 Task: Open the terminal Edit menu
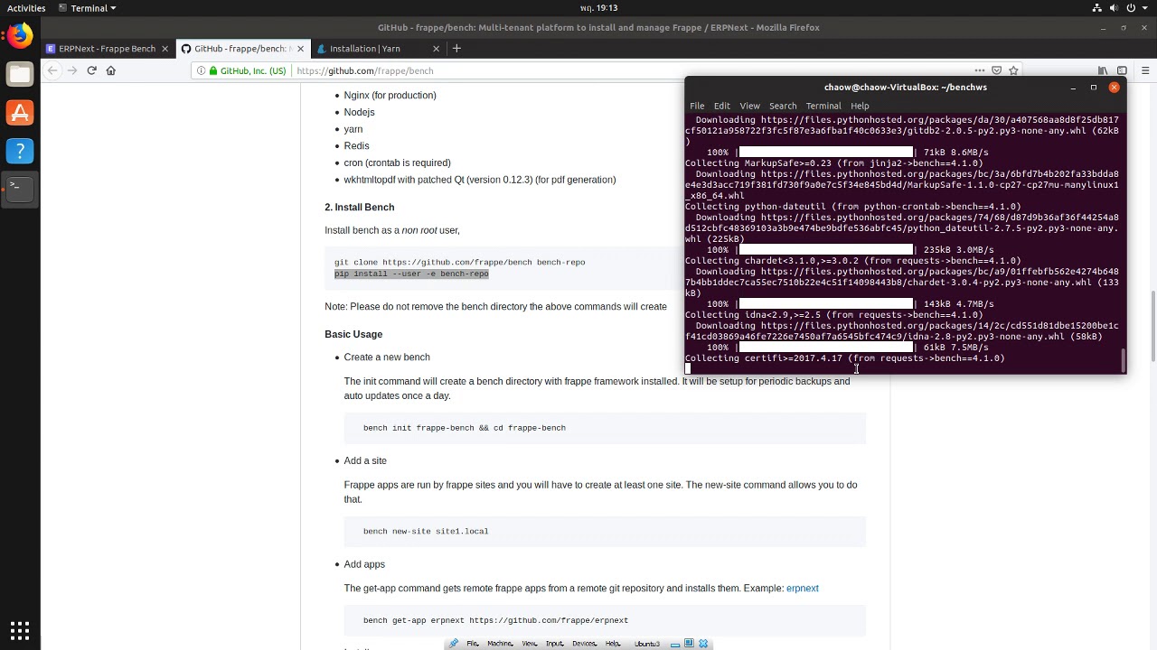pos(721,106)
